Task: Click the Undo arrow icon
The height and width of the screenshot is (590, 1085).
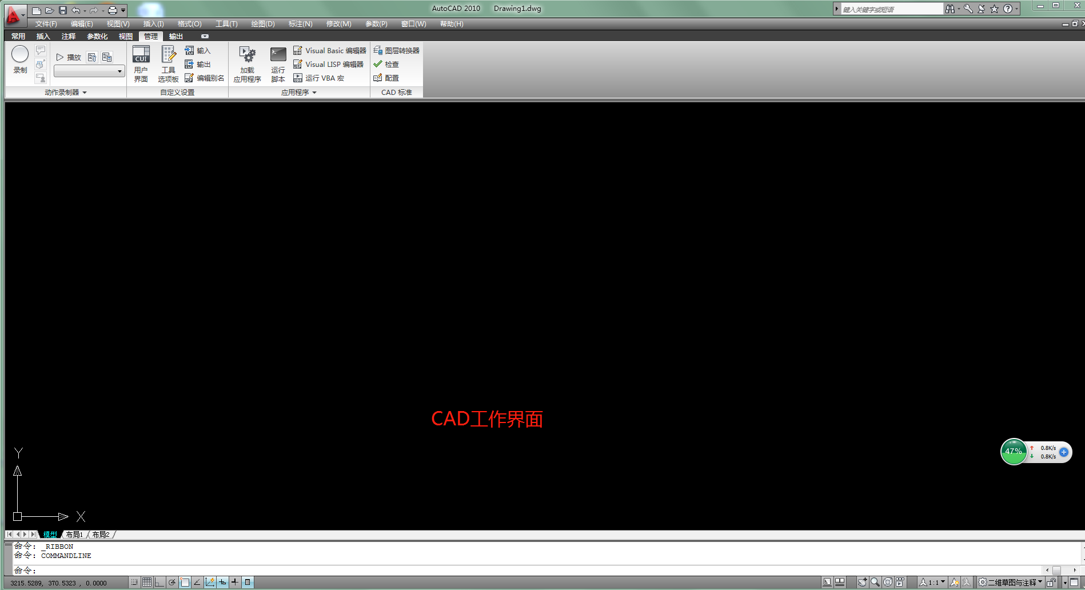Action: [x=75, y=10]
